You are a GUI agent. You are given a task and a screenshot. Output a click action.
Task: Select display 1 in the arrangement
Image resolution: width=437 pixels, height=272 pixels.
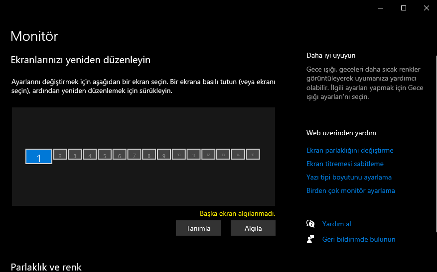(x=39, y=156)
